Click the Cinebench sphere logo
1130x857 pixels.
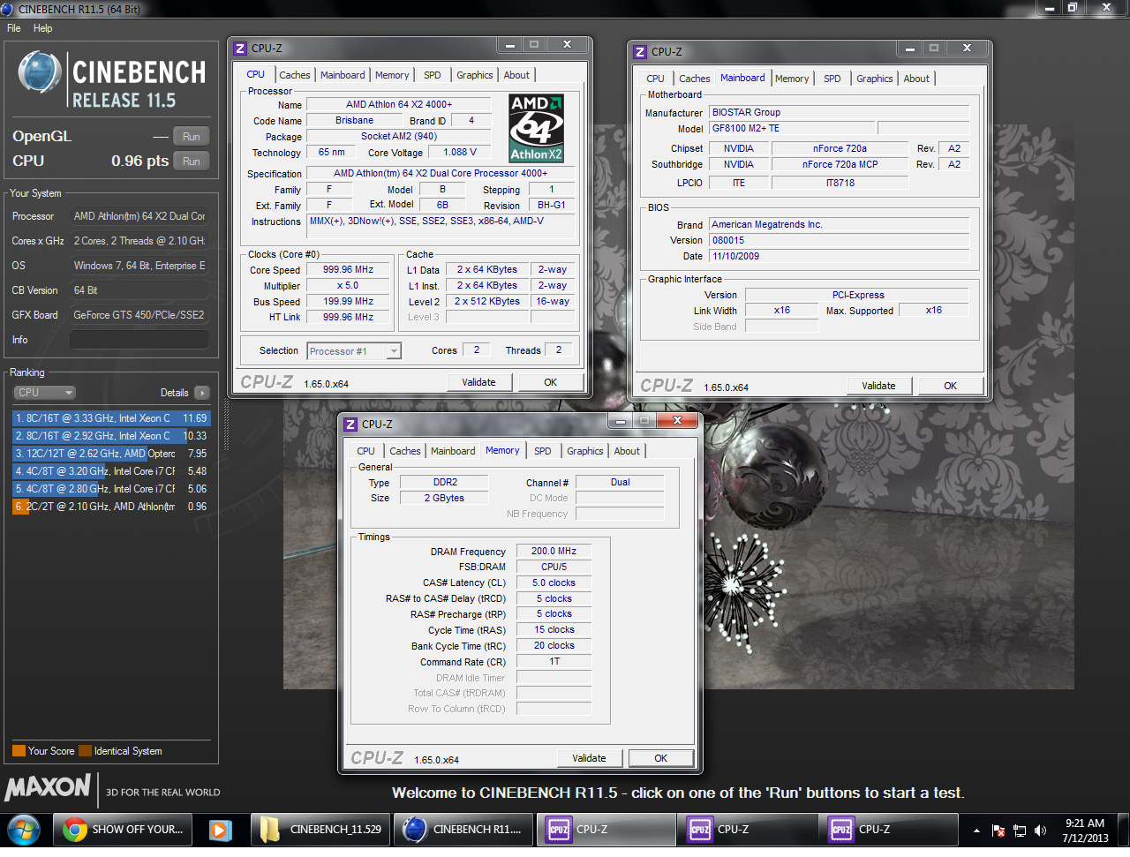40,72
